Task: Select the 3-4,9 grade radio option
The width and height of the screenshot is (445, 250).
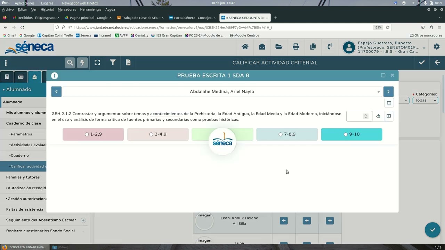Action: click(151, 134)
